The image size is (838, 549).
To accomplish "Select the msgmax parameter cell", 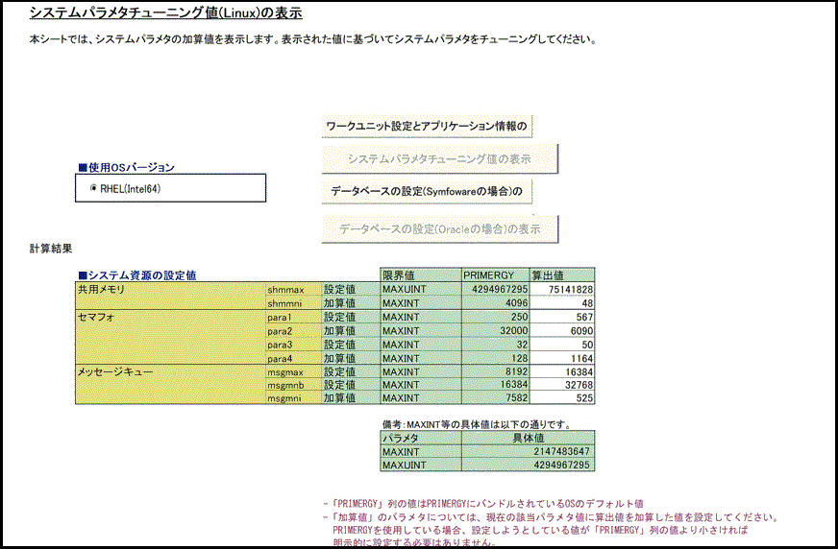I will pyautogui.click(x=293, y=371).
